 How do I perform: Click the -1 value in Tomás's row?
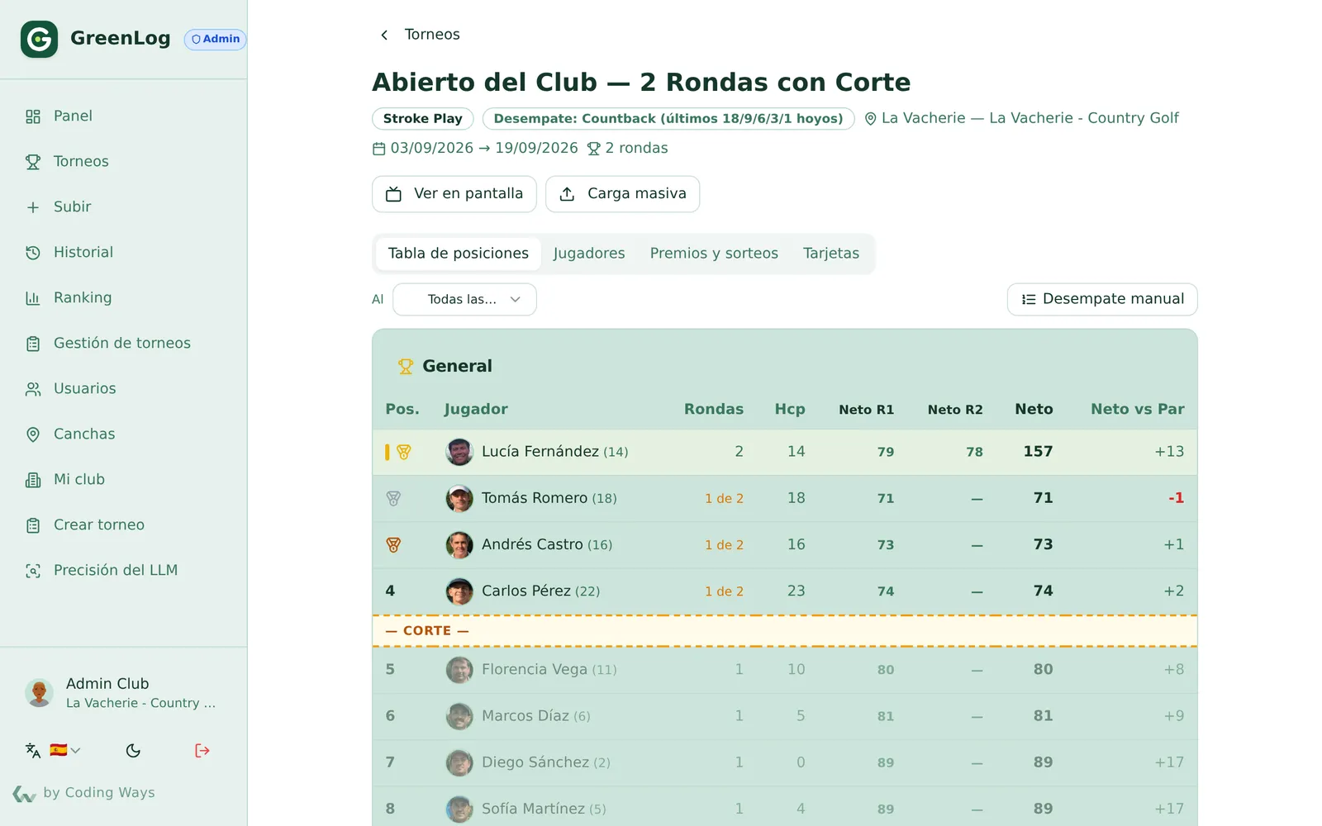coord(1176,499)
